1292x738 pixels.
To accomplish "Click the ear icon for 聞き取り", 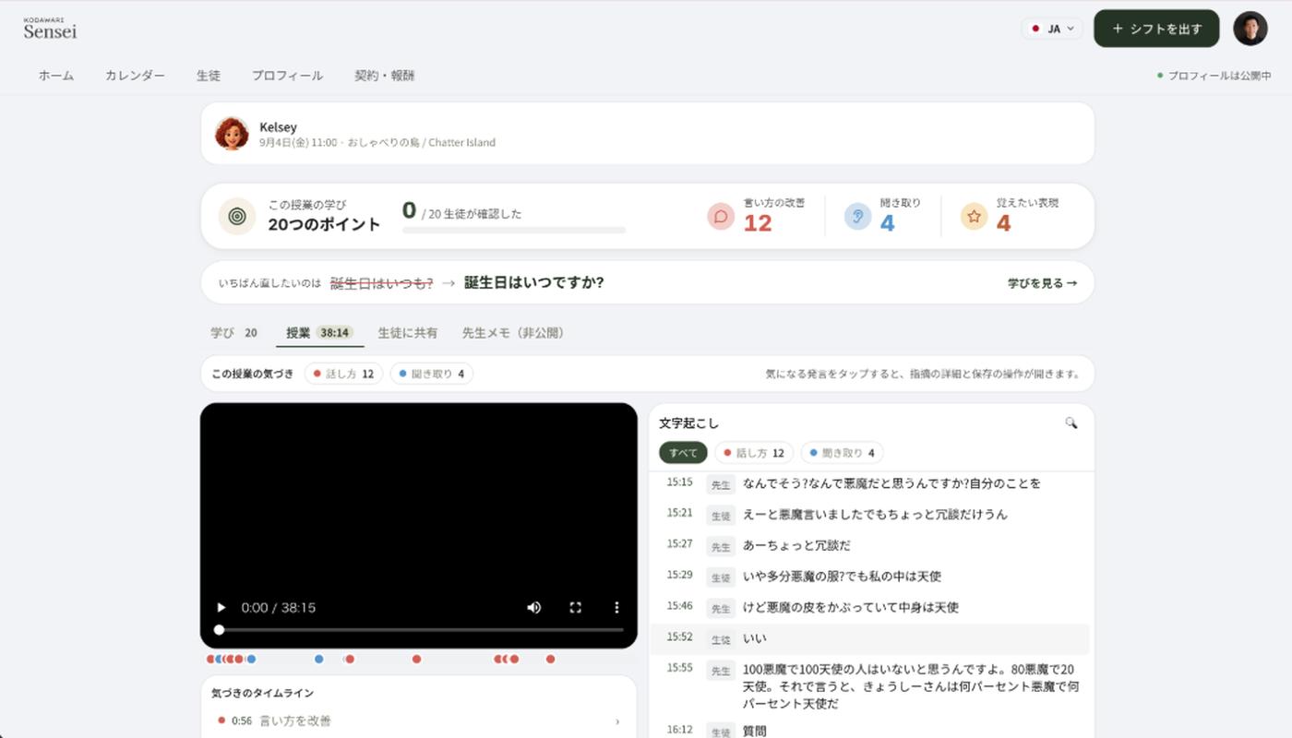I will click(x=857, y=216).
